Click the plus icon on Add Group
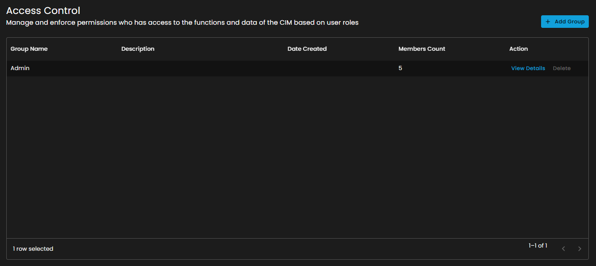Viewport: 596px width, 266px height. click(x=548, y=22)
